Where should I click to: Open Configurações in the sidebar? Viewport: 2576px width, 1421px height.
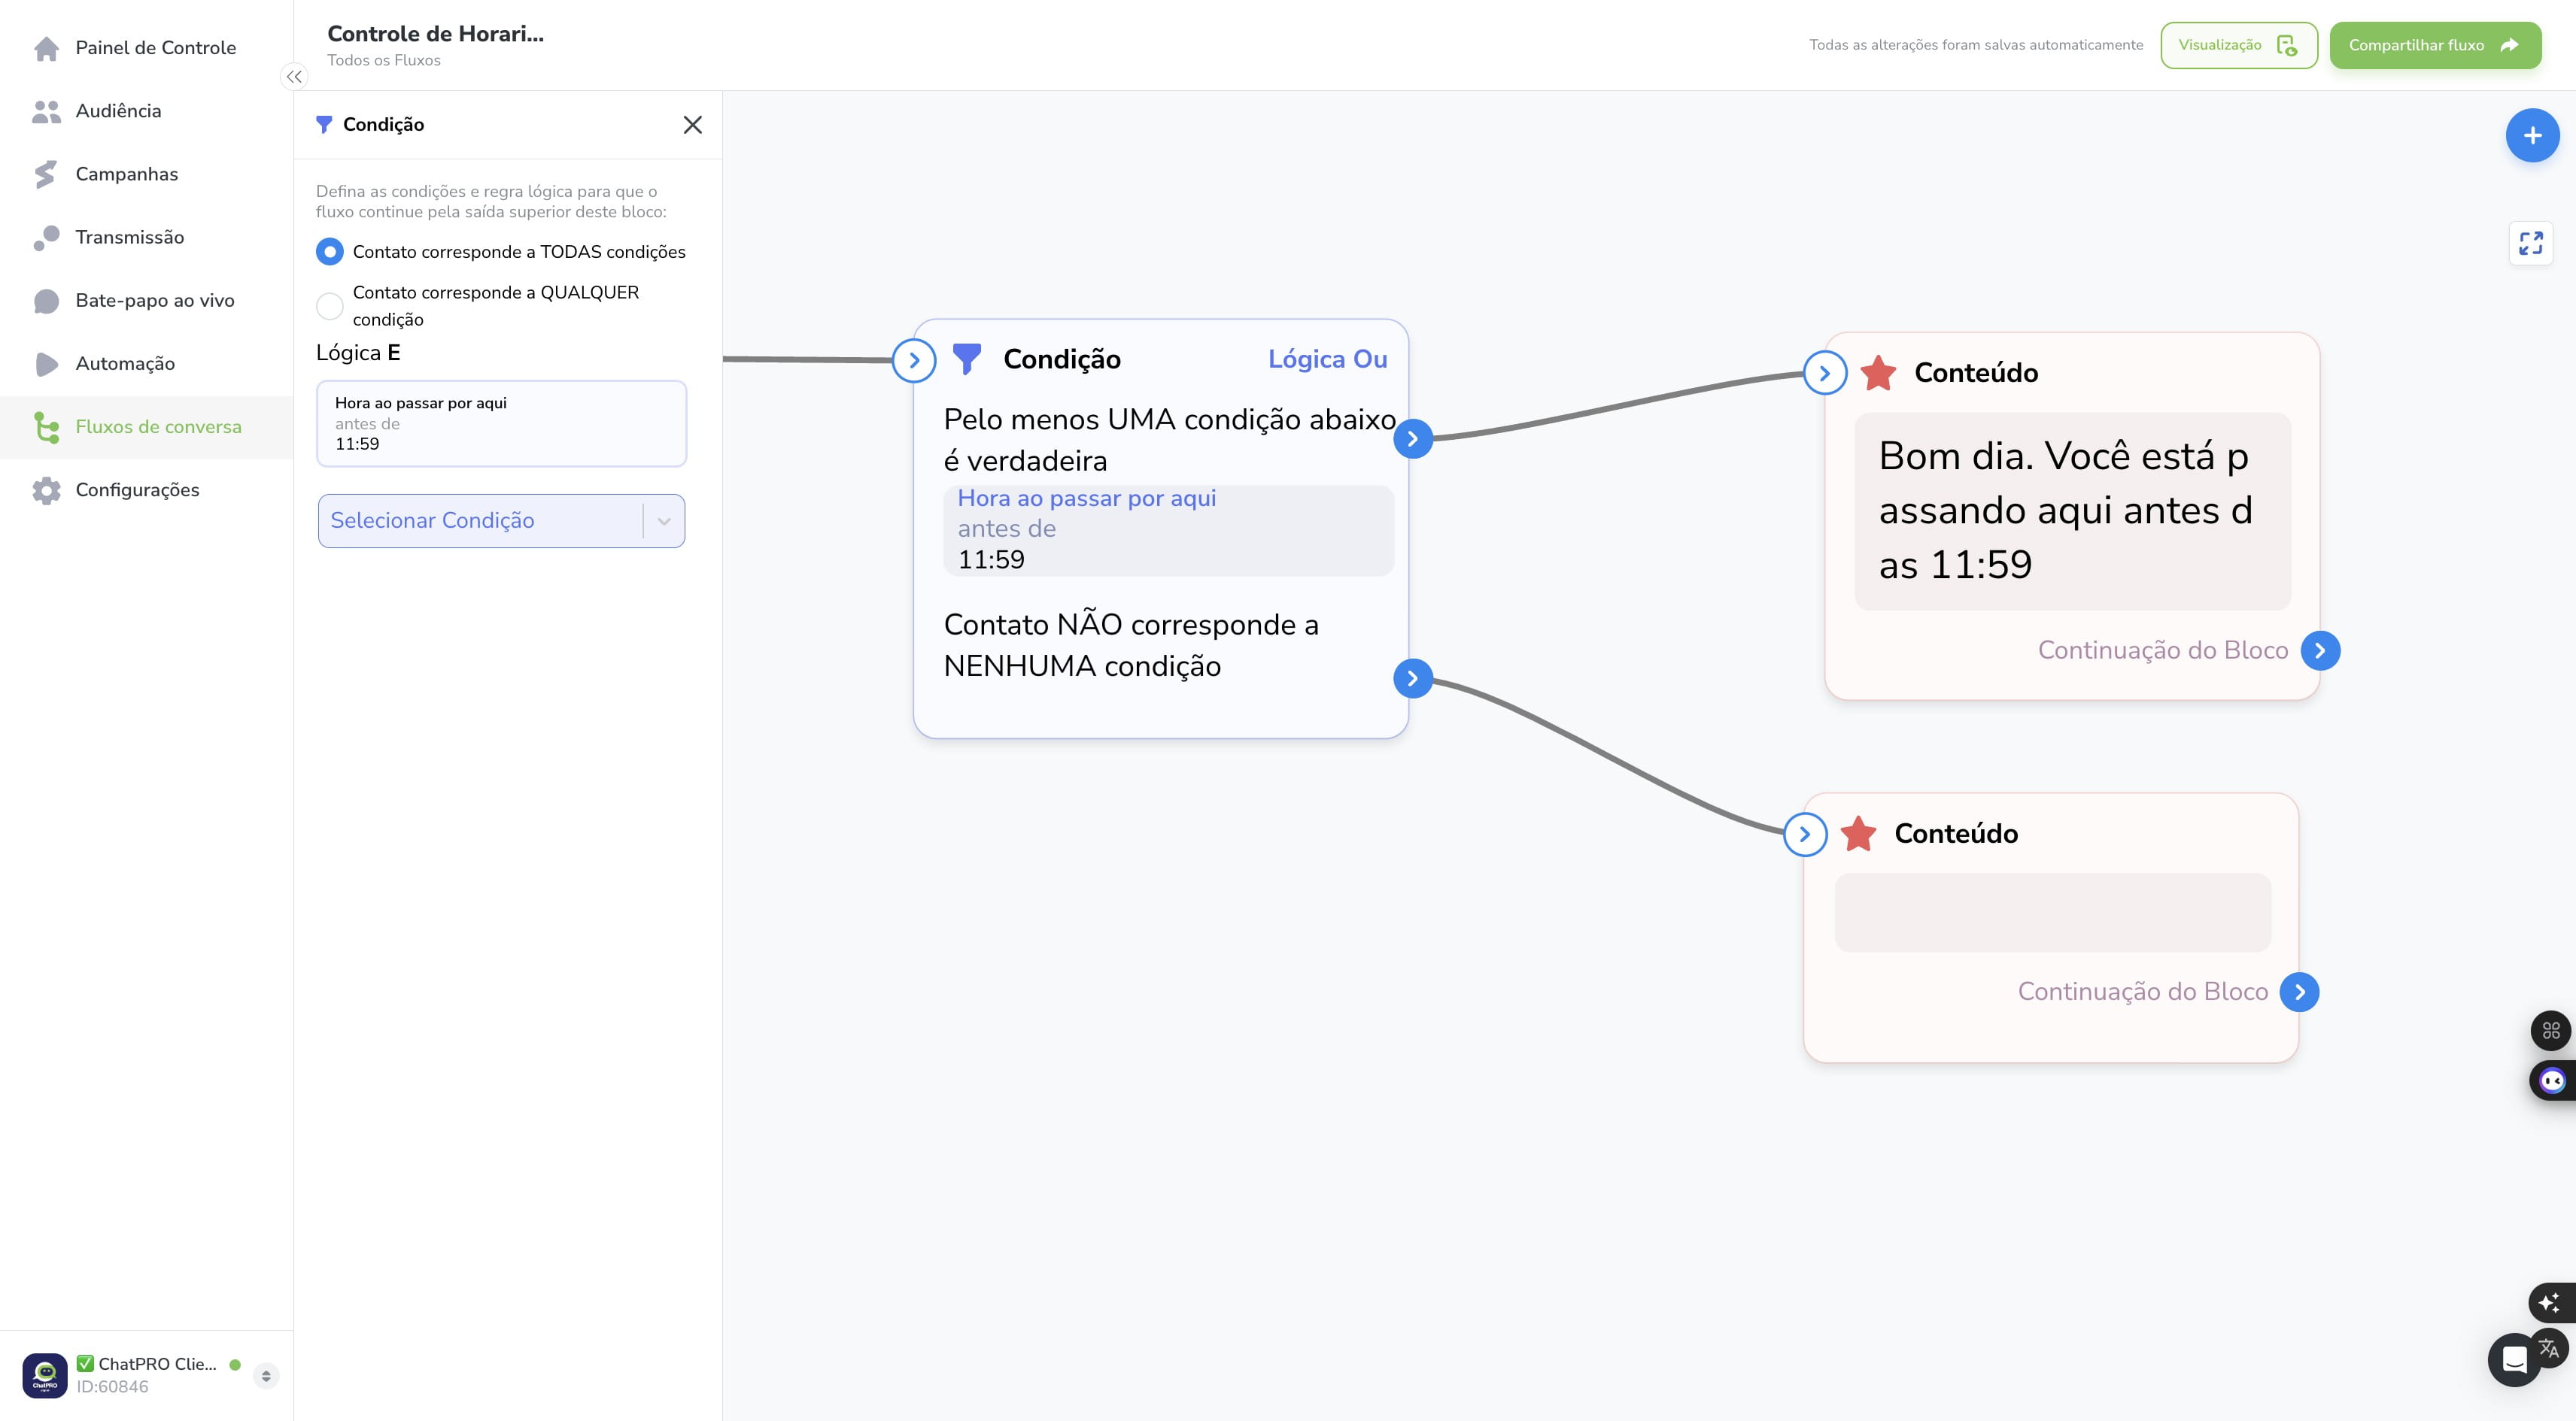coord(146,489)
